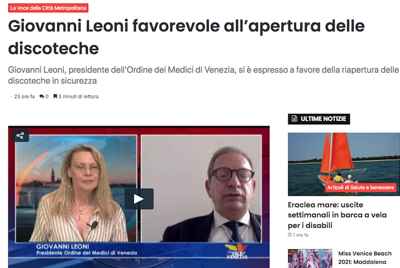Click the comments bubble icon
Image resolution: width=400 pixels, height=268 pixels.
(x=42, y=97)
